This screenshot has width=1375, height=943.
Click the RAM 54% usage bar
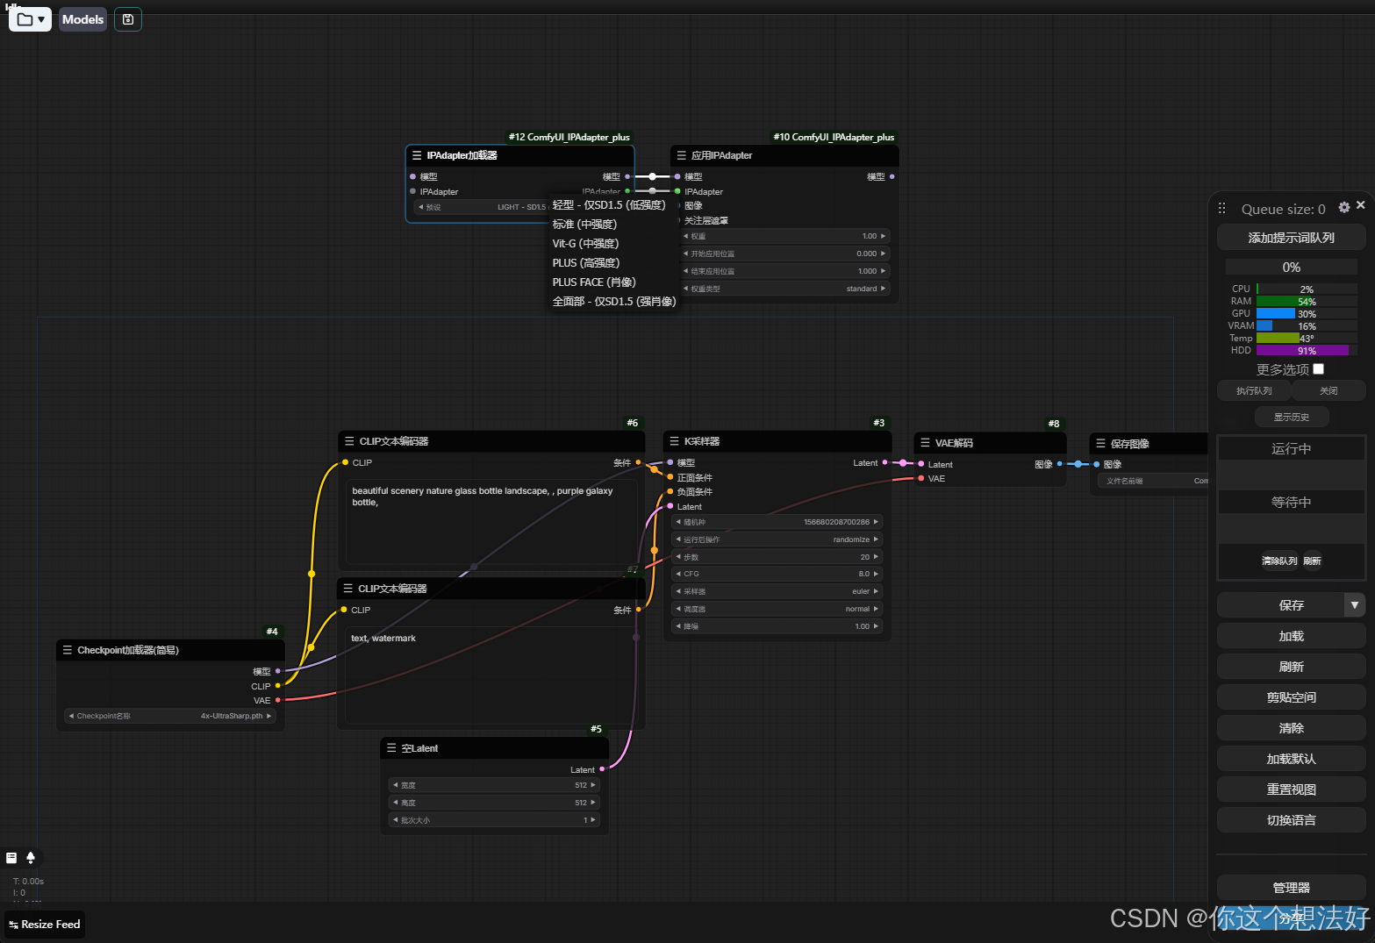click(1307, 301)
